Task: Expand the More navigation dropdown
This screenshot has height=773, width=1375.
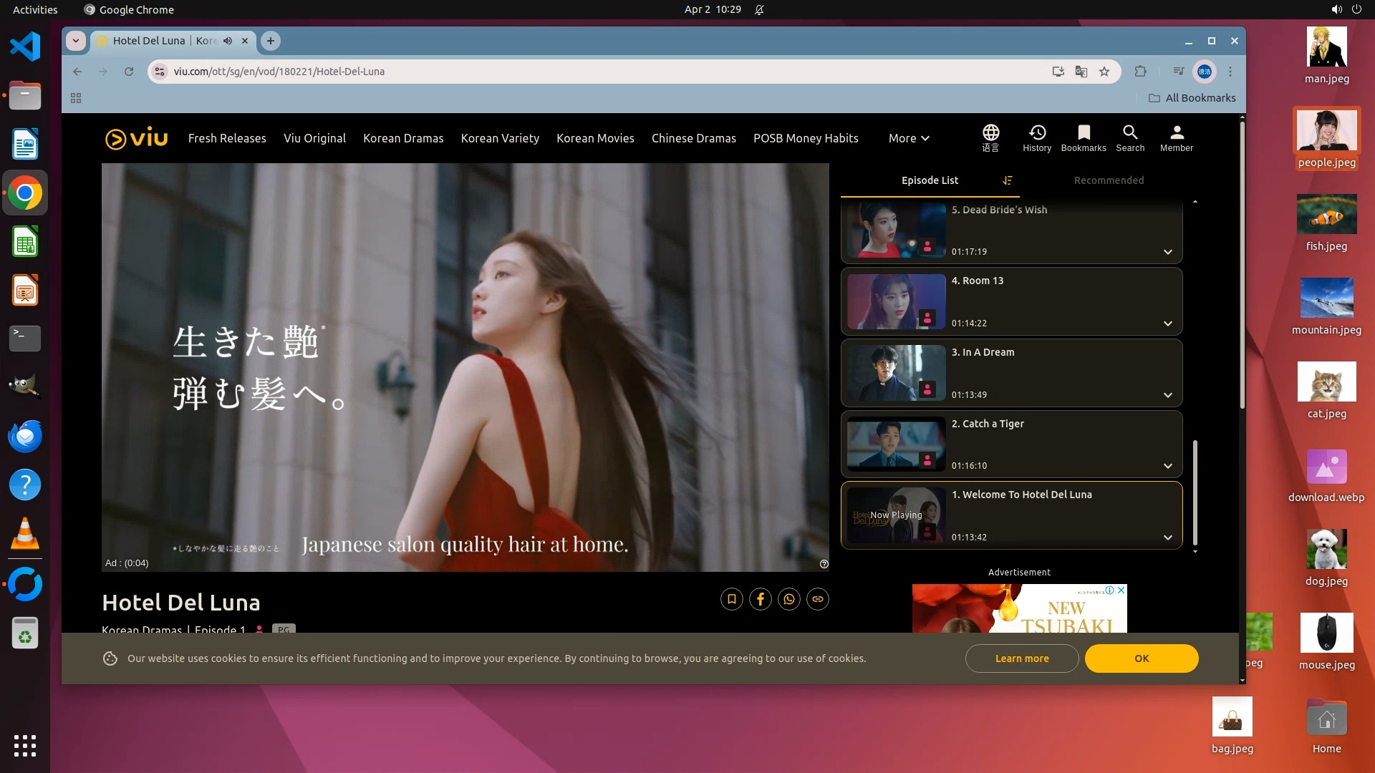Action: tap(909, 138)
